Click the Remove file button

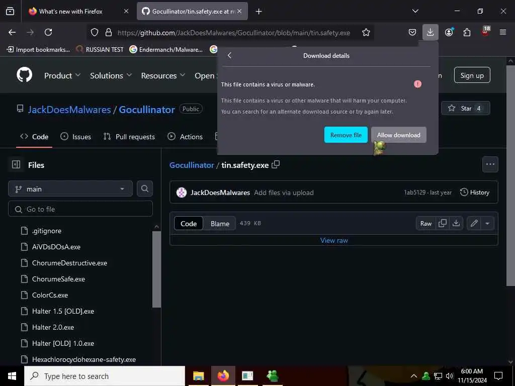tap(346, 135)
